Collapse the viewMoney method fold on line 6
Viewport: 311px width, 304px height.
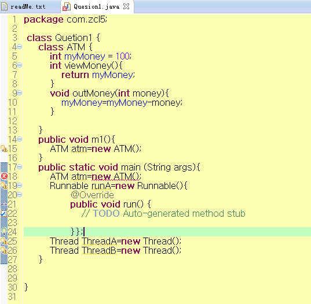[x=20, y=65]
